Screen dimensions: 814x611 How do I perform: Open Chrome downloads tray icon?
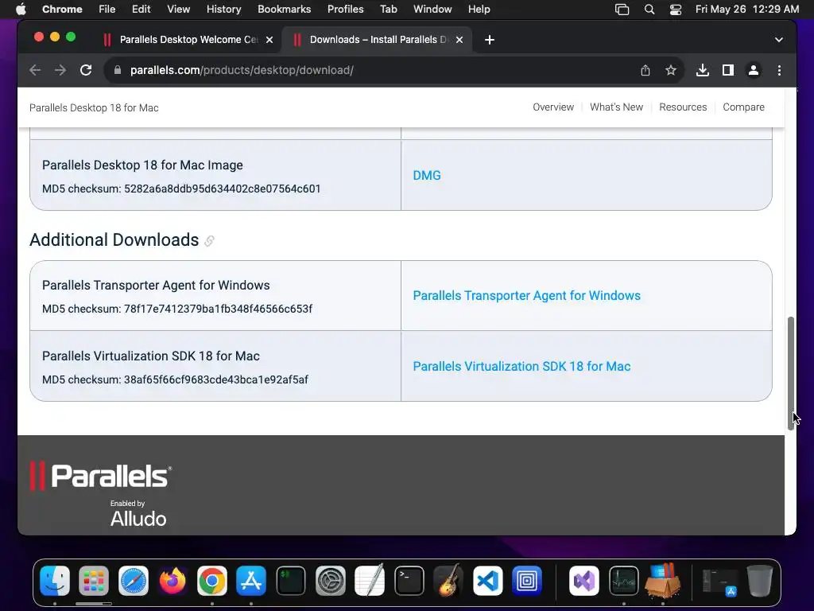click(703, 70)
